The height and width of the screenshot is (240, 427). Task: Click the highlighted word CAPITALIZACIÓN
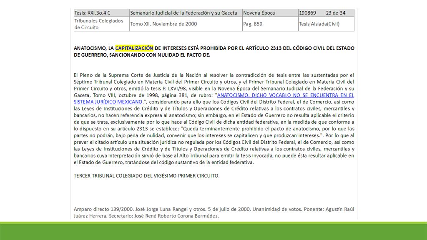(x=134, y=48)
